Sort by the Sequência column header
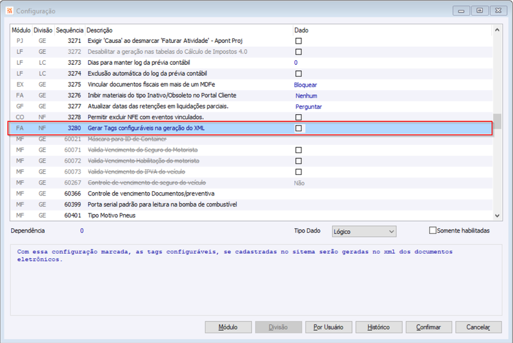 pos(70,30)
